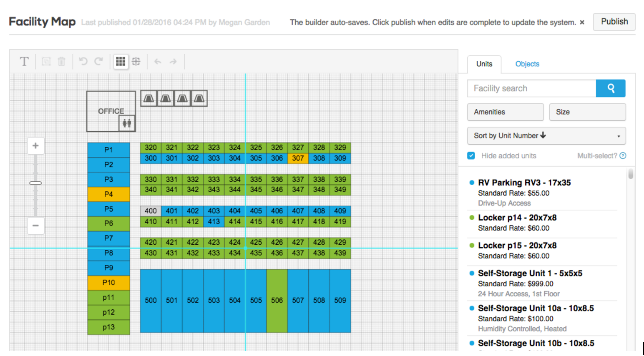Open the Amenities filter
The height and width of the screenshot is (356, 644).
[506, 112]
